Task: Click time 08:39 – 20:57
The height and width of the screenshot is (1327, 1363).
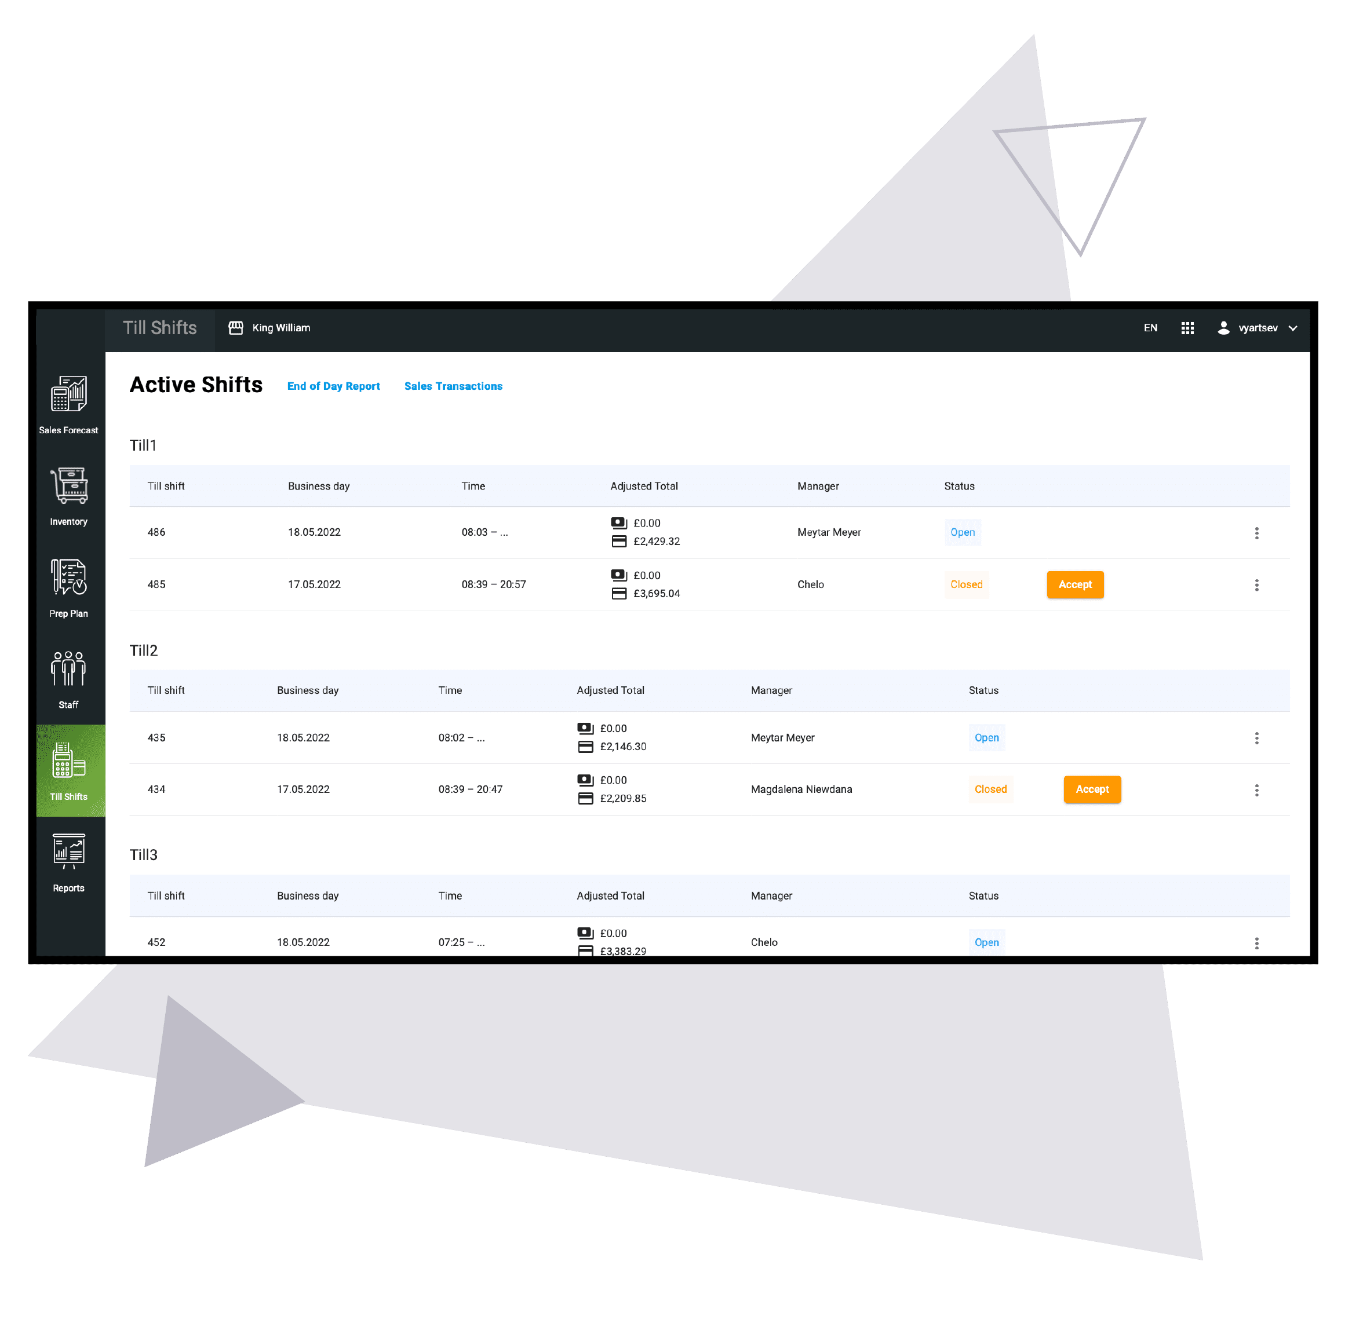Action: pyautogui.click(x=494, y=586)
